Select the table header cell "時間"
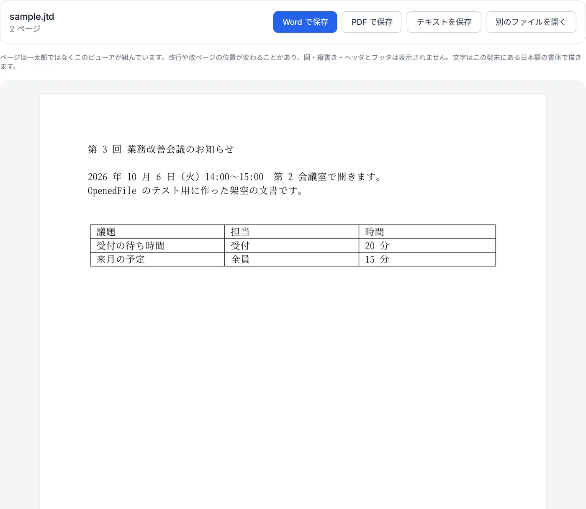This screenshot has width=586, height=509. tap(427, 232)
